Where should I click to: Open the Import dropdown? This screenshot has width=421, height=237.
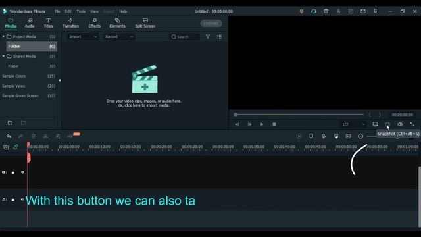pos(82,37)
